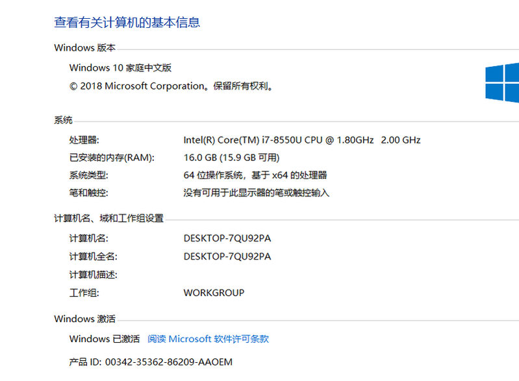Screen dimensions: 519x381
Task: Select the heading 查看有关计算机的基本信息
Action: (x=127, y=23)
